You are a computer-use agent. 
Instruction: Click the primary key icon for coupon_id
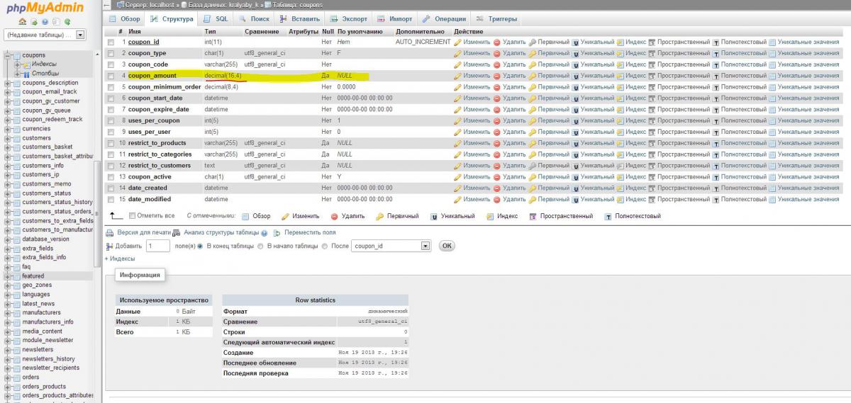tap(533, 42)
